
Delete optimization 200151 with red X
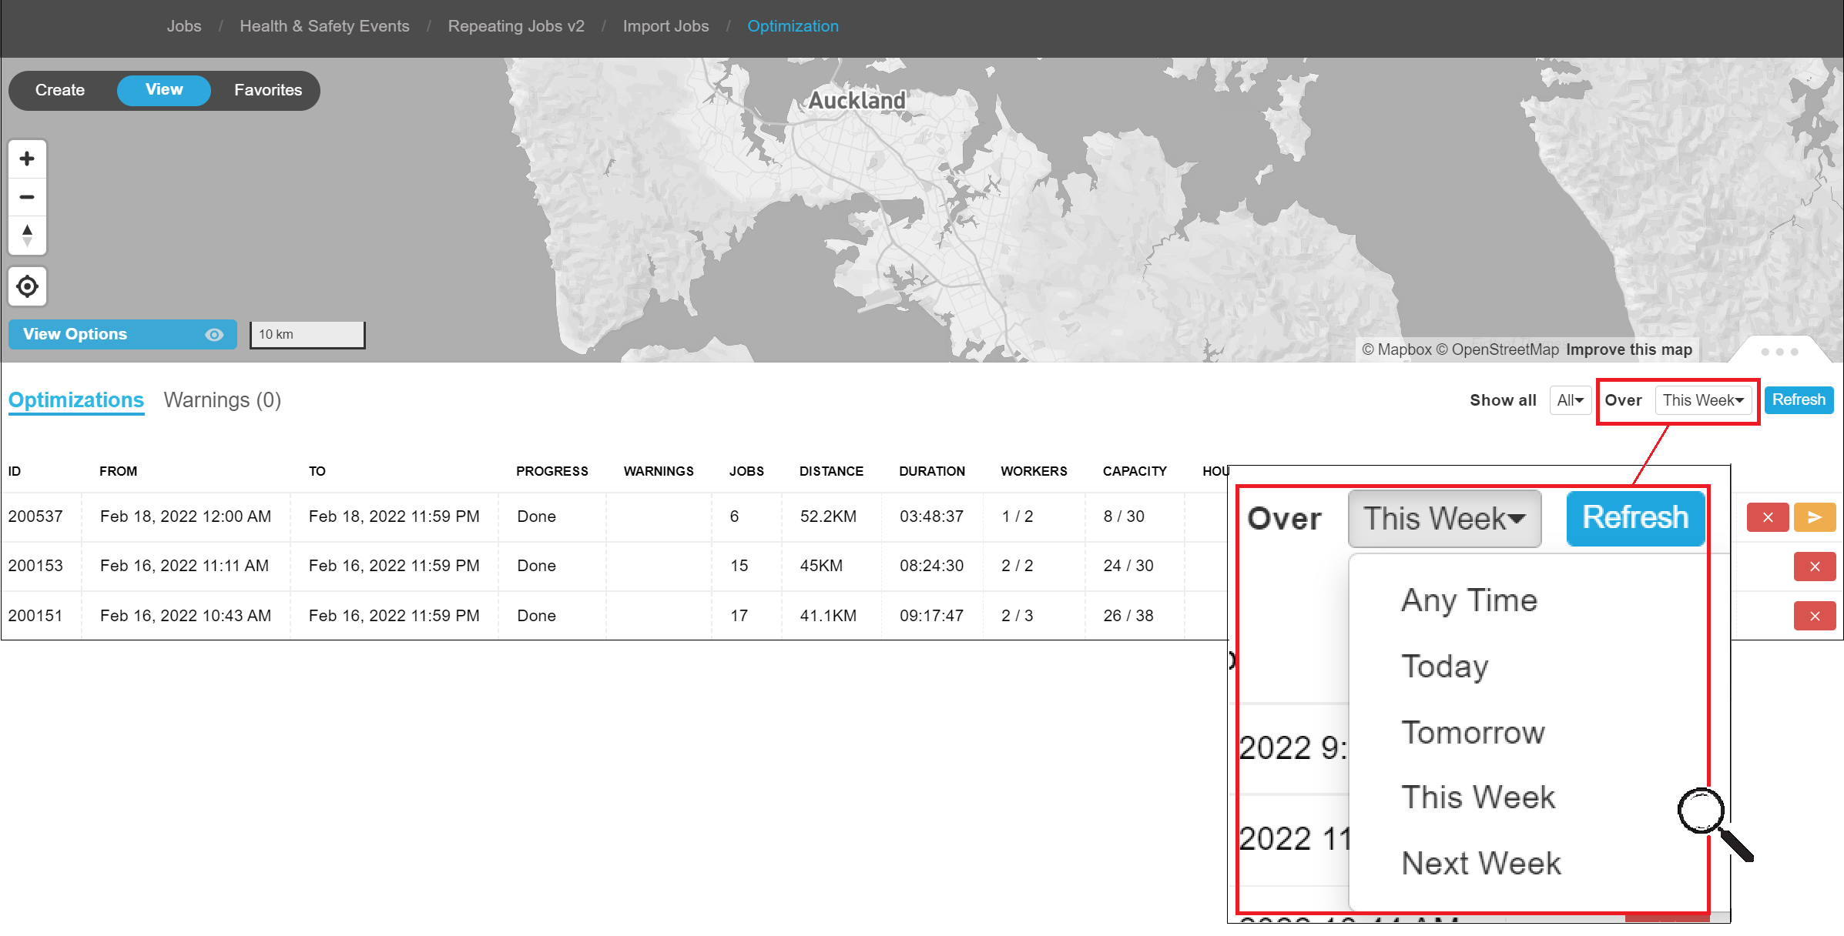tap(1815, 616)
